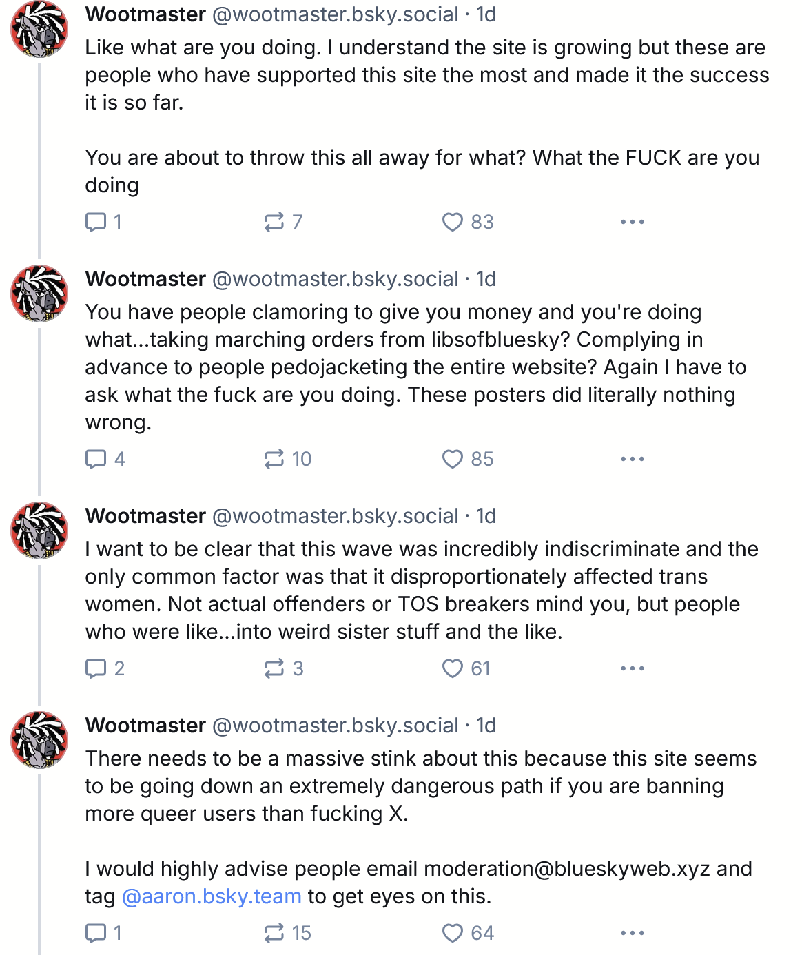Reply to the post with 83 likes

(96, 222)
